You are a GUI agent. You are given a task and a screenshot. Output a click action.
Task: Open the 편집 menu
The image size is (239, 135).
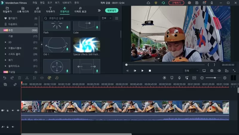(x=42, y=3)
